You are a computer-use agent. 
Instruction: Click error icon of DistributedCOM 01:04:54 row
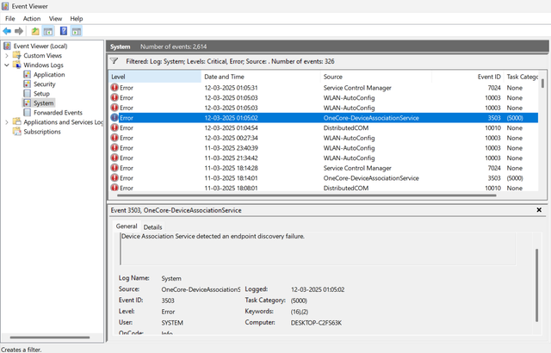pos(115,127)
